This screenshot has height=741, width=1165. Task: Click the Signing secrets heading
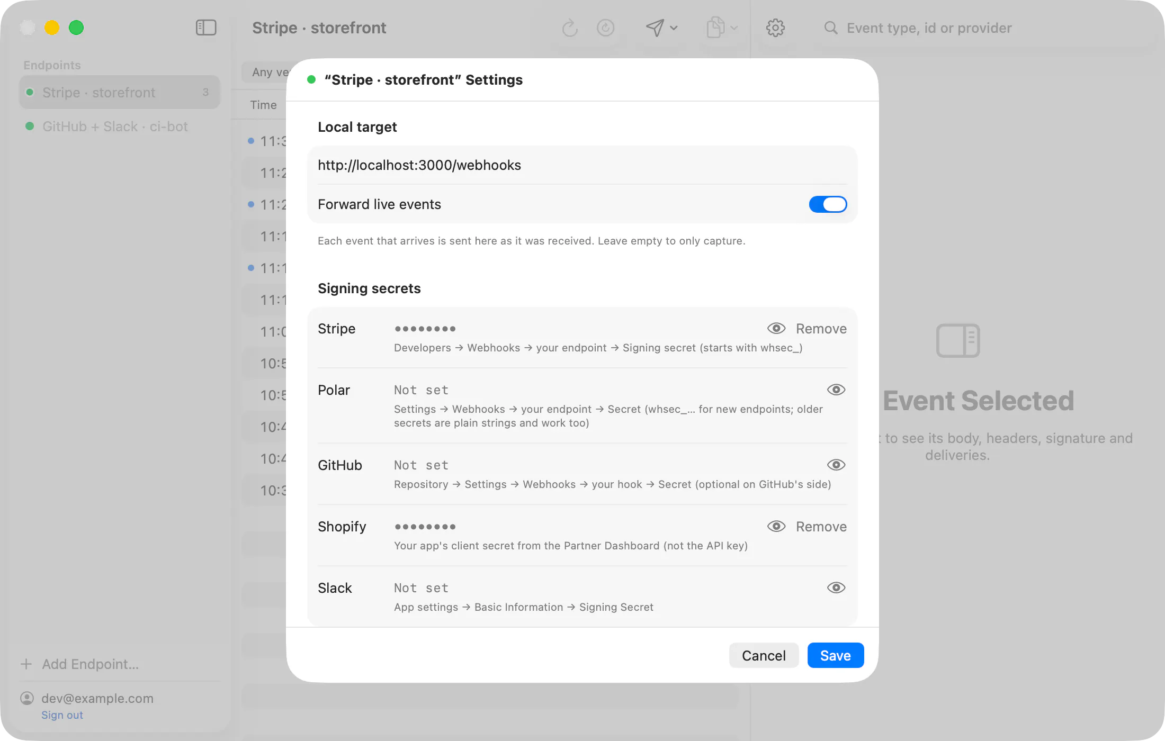tap(369, 288)
